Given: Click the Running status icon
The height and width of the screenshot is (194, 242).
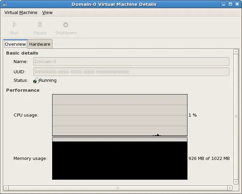Looking at the screenshot, I should [36, 80].
